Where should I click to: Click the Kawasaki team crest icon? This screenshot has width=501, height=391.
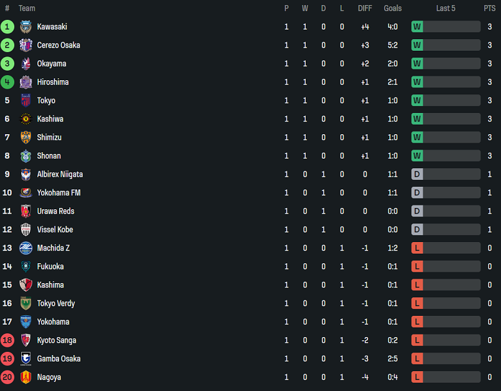(26, 27)
